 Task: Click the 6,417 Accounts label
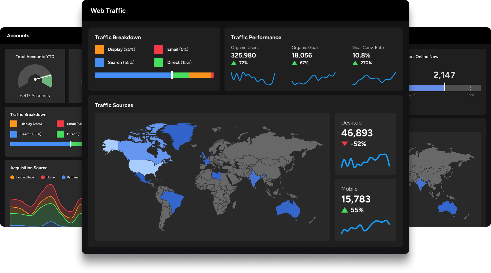(x=35, y=96)
